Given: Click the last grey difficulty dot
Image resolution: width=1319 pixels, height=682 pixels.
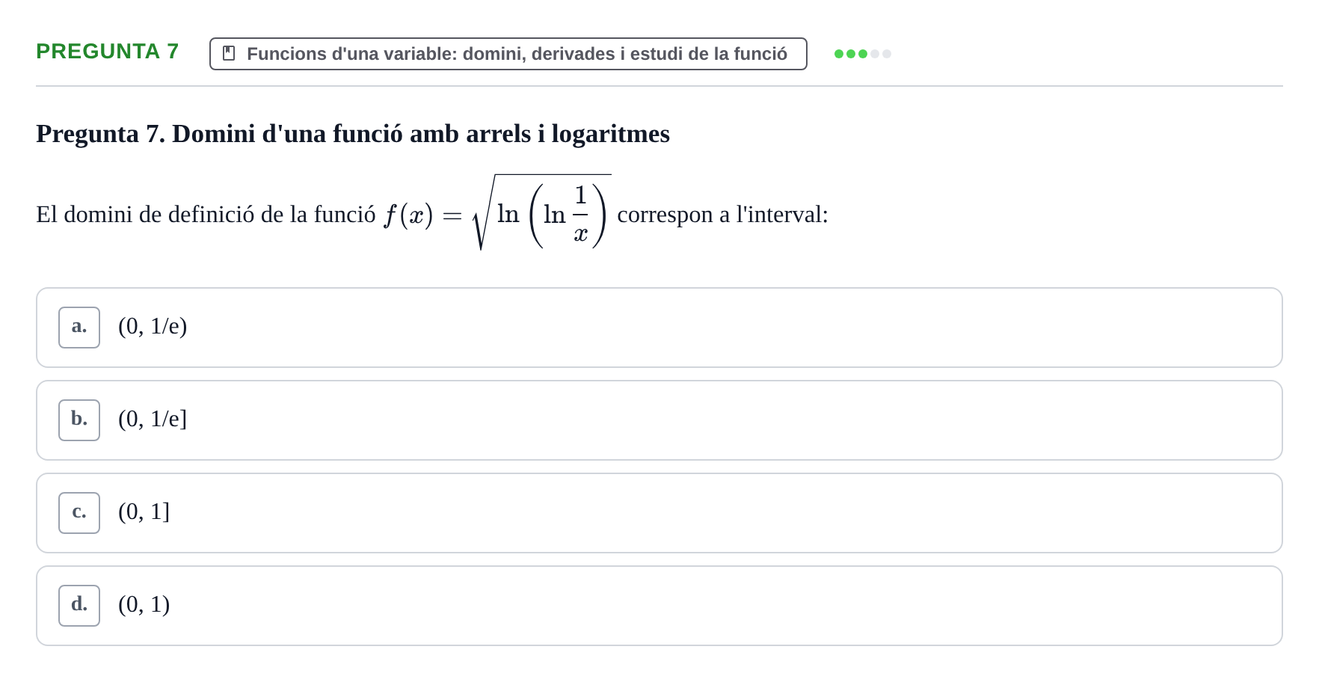Looking at the screenshot, I should click(887, 54).
